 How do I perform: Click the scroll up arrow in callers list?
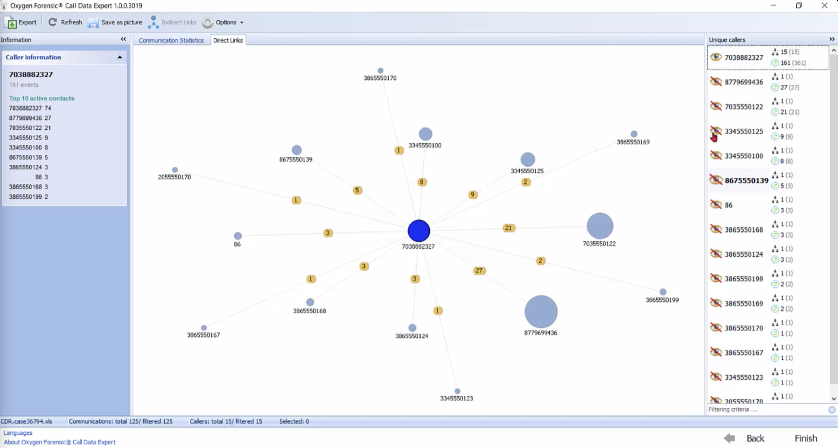833,50
